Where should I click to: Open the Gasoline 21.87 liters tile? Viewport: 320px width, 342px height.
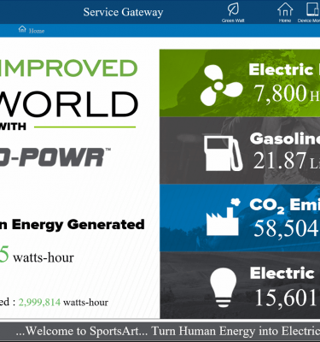coord(240,150)
